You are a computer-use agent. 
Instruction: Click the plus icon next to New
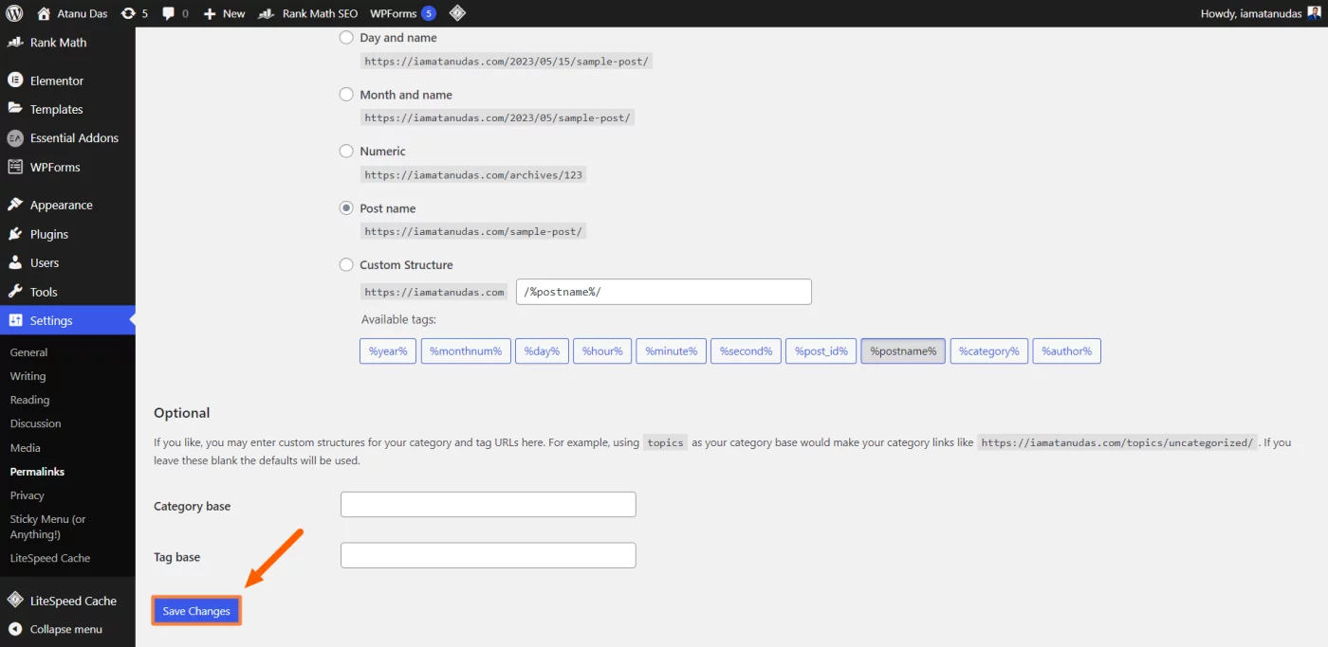210,13
